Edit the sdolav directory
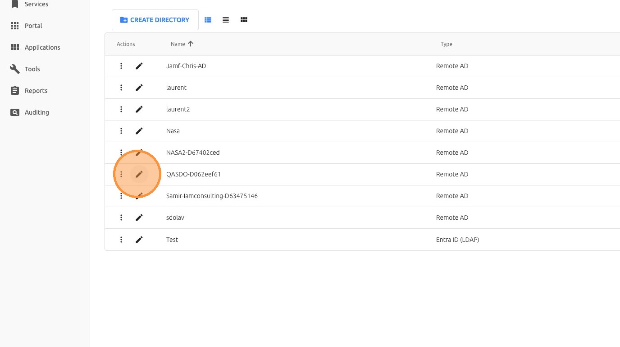The height and width of the screenshot is (347, 620). [139, 217]
